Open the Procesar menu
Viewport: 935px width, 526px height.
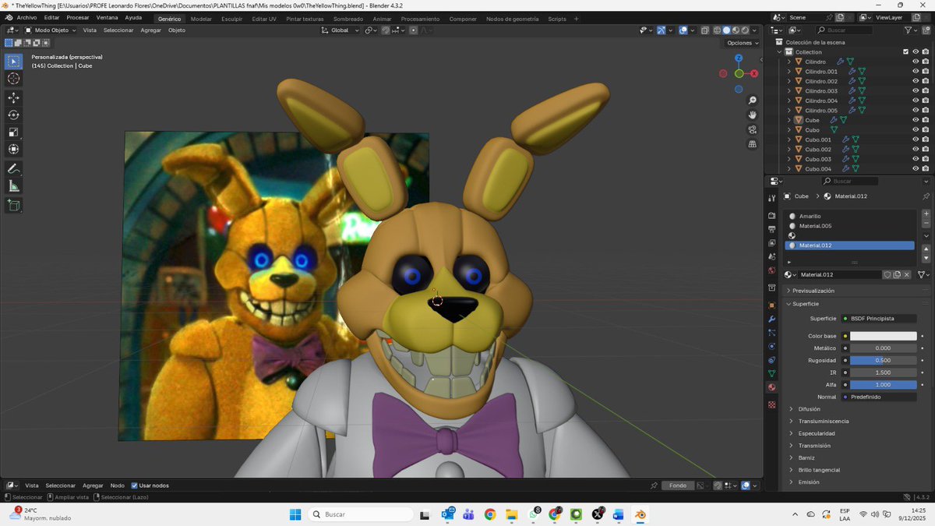[x=77, y=17]
